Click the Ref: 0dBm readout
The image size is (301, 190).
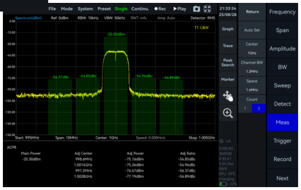point(60,18)
